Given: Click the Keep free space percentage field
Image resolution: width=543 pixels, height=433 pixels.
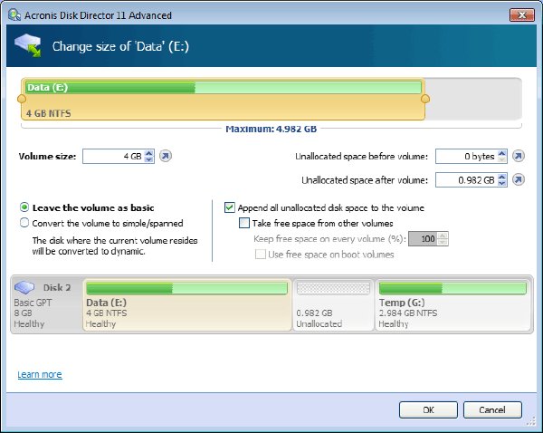Looking at the screenshot, I should [x=424, y=239].
